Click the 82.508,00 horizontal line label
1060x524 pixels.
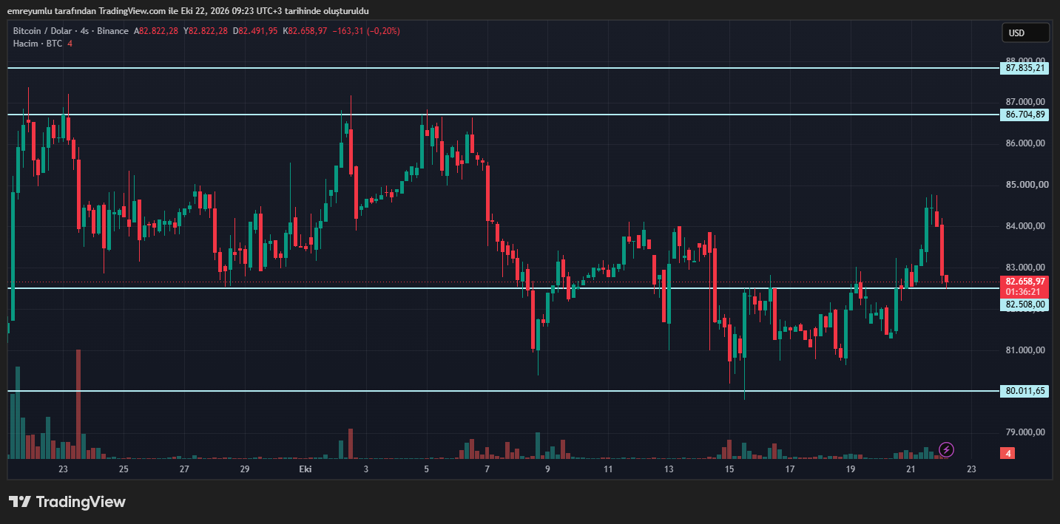(1025, 304)
